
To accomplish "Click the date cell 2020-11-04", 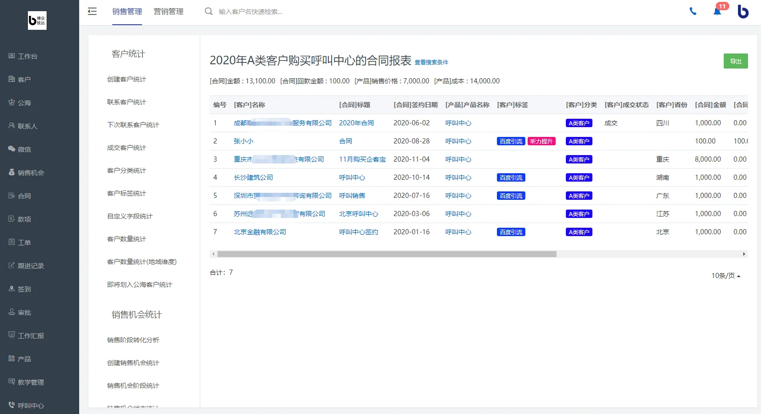I will click(x=412, y=159).
